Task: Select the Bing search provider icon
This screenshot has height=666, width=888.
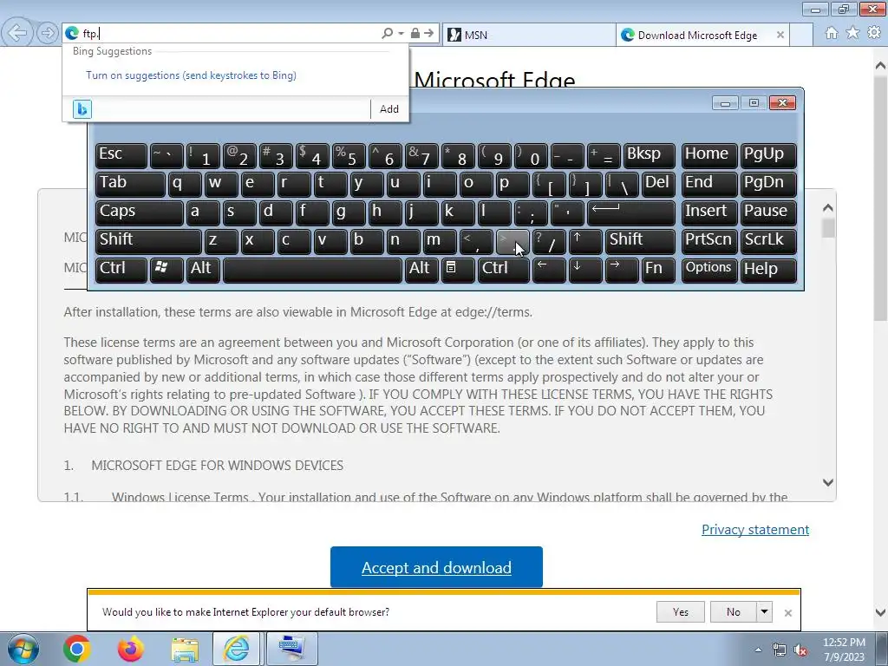Action: coord(82,108)
